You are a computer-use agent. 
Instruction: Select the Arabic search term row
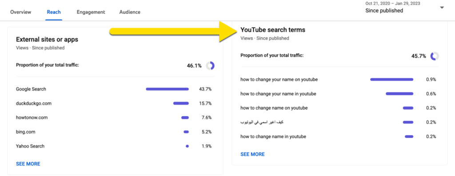point(338,122)
